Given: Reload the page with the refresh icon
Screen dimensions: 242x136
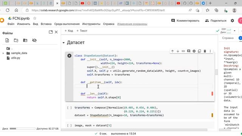Looking at the screenshot, I should tap(8, 10).
